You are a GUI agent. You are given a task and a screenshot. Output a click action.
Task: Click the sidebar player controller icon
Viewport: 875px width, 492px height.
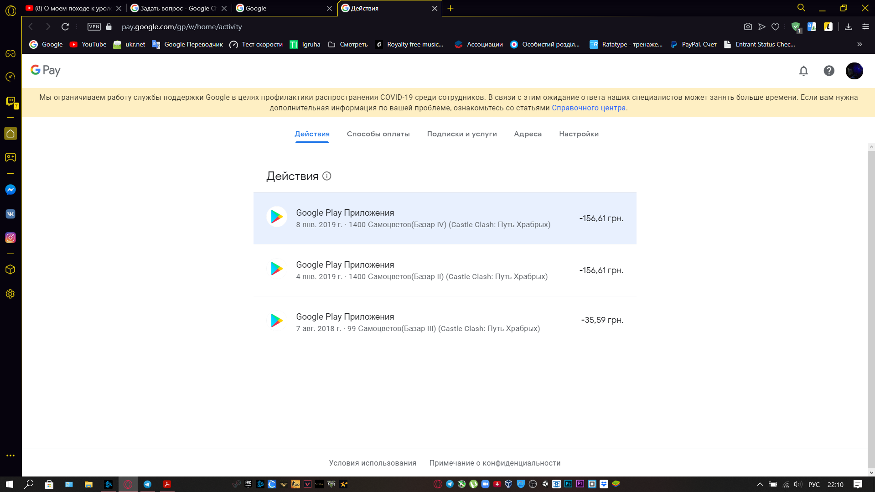pos(10,157)
